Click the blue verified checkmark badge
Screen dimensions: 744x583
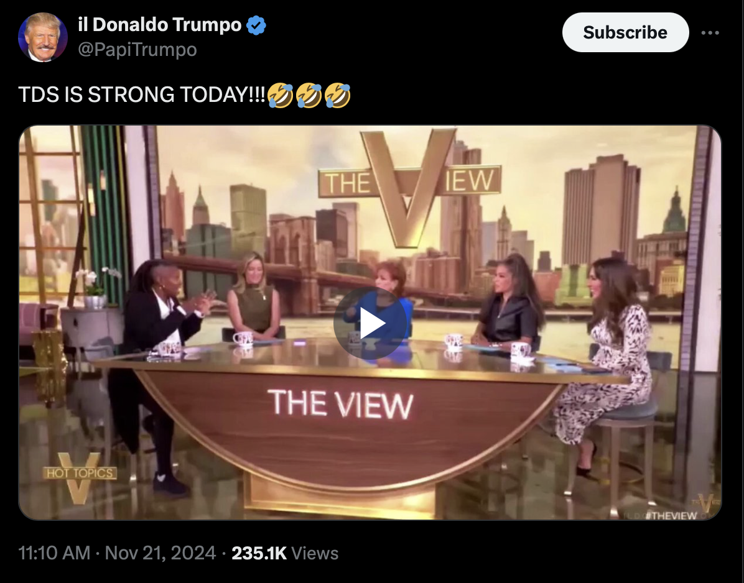pos(256,25)
